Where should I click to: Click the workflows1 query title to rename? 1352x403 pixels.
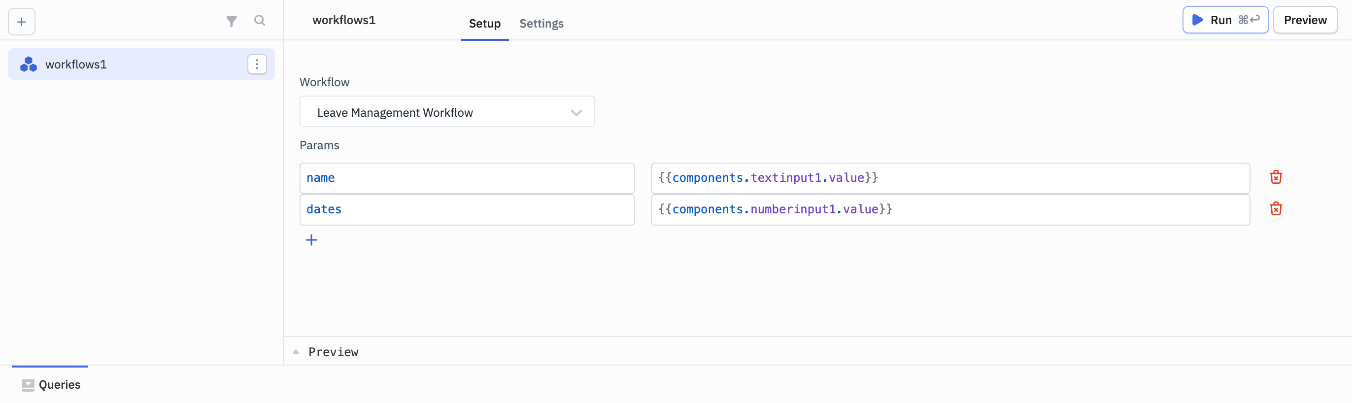pos(344,20)
